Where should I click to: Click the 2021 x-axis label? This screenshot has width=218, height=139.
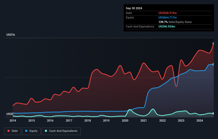tap(144, 121)
